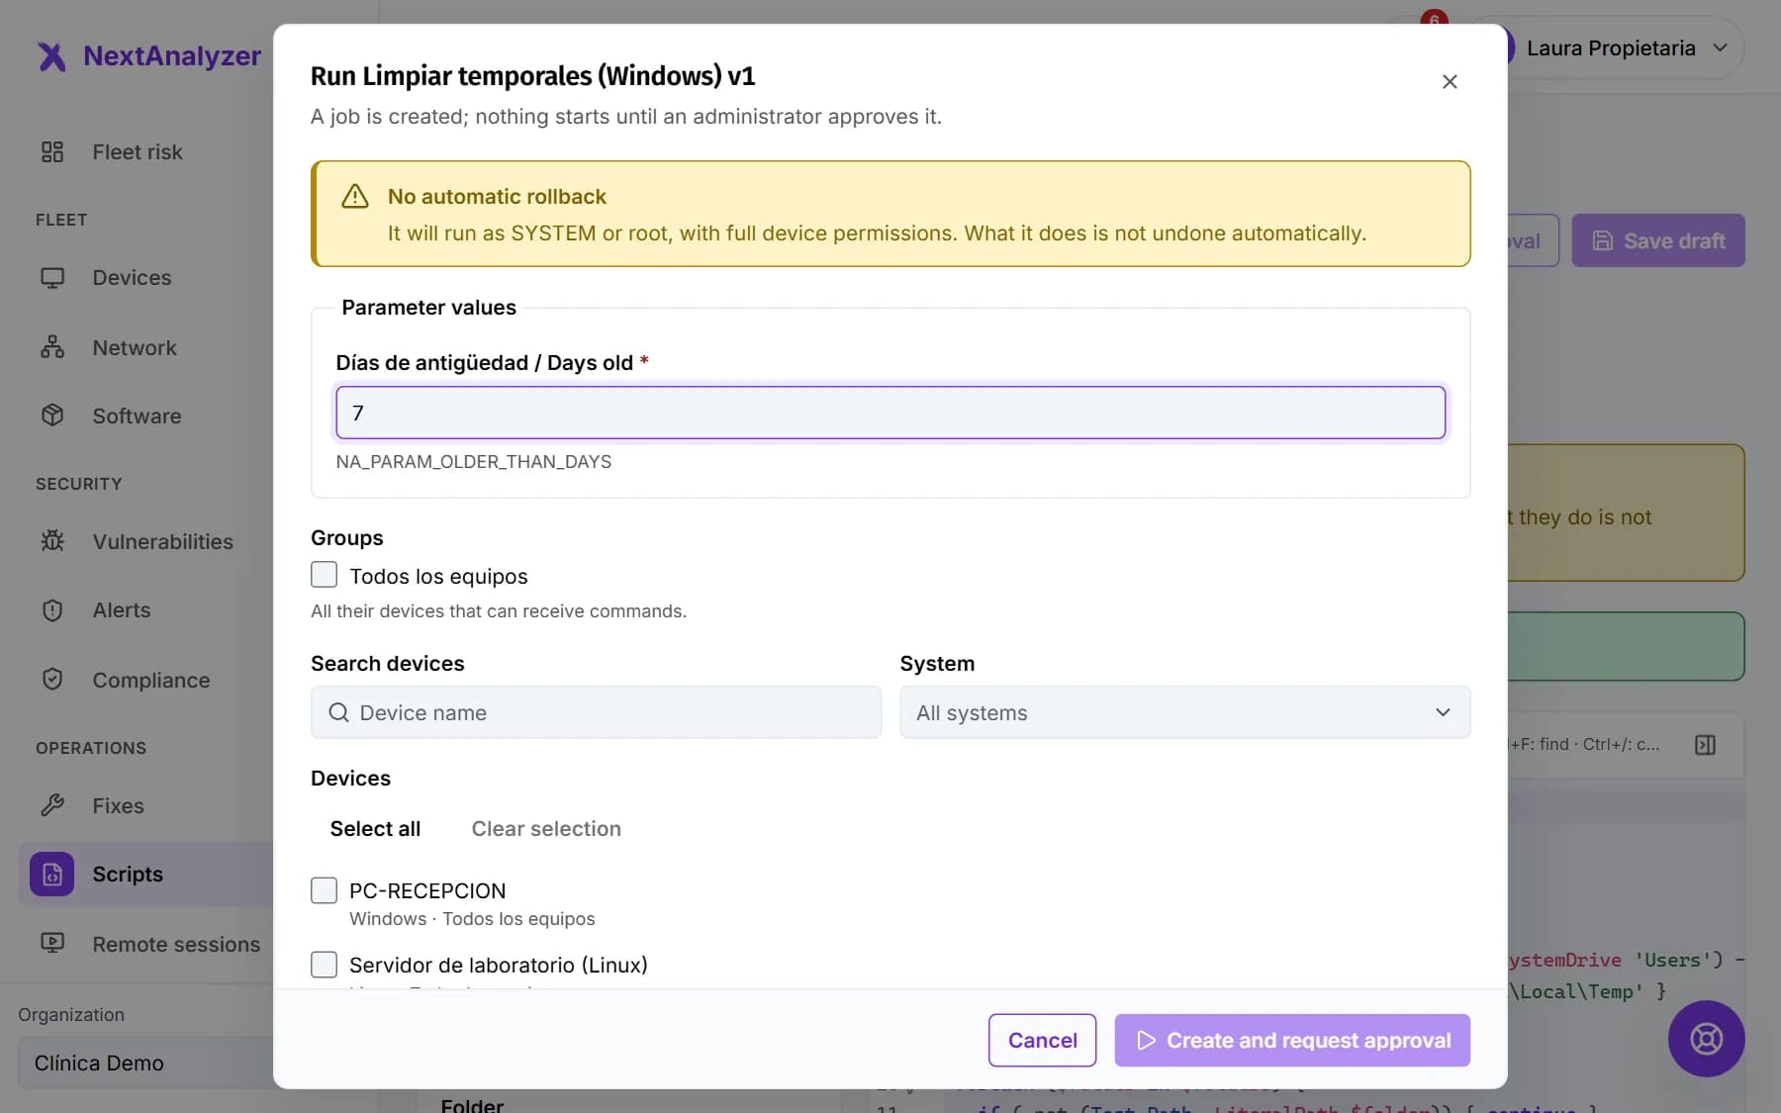Click the Fleet risk label in sidebar
Screen dimensions: 1781x1113
(138, 151)
